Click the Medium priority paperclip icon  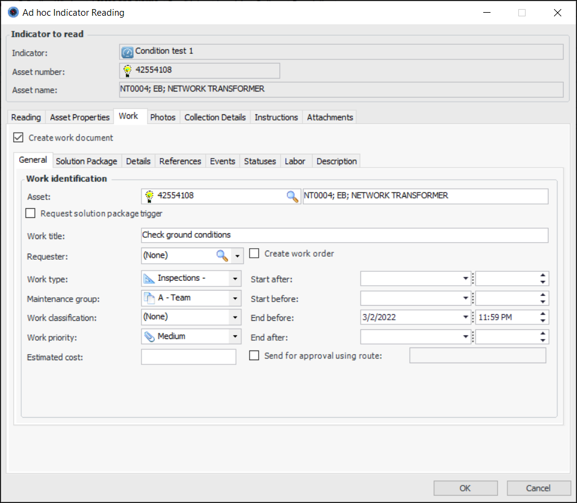pos(149,337)
